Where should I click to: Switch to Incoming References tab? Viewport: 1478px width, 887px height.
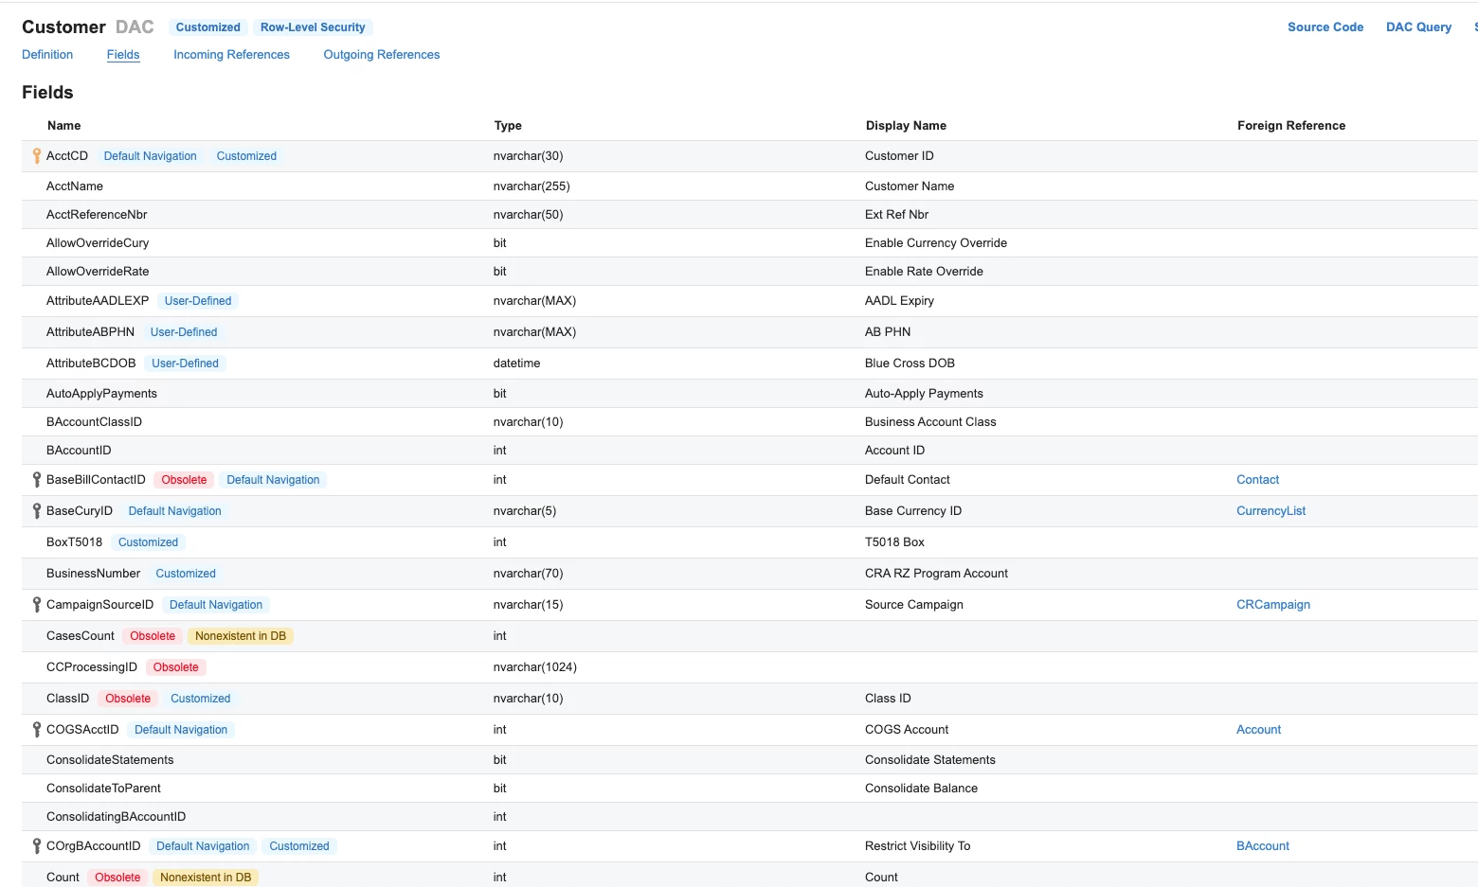click(x=231, y=55)
